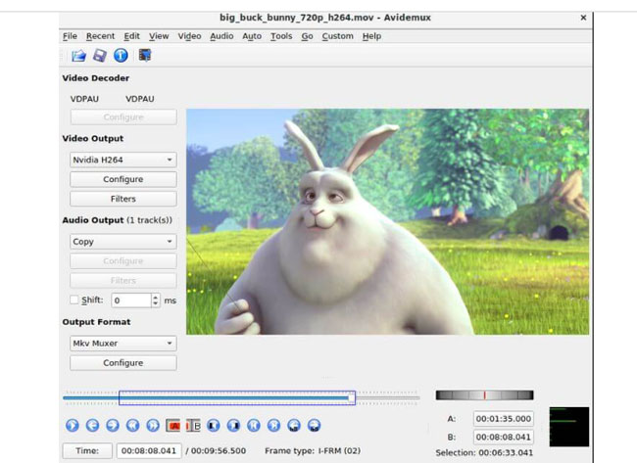The image size is (637, 463).
Task: Enable the audio Shift checkbox
Action: point(73,300)
